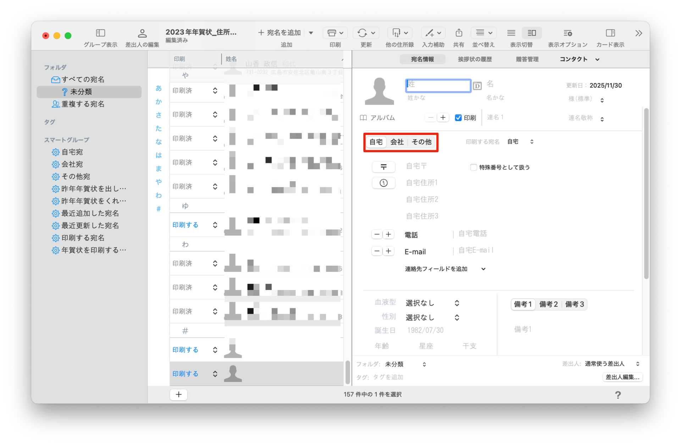Image resolution: width=681 pixels, height=445 pixels.
Task: Switch to 挨拶状の履歴 tab
Action: click(475, 59)
